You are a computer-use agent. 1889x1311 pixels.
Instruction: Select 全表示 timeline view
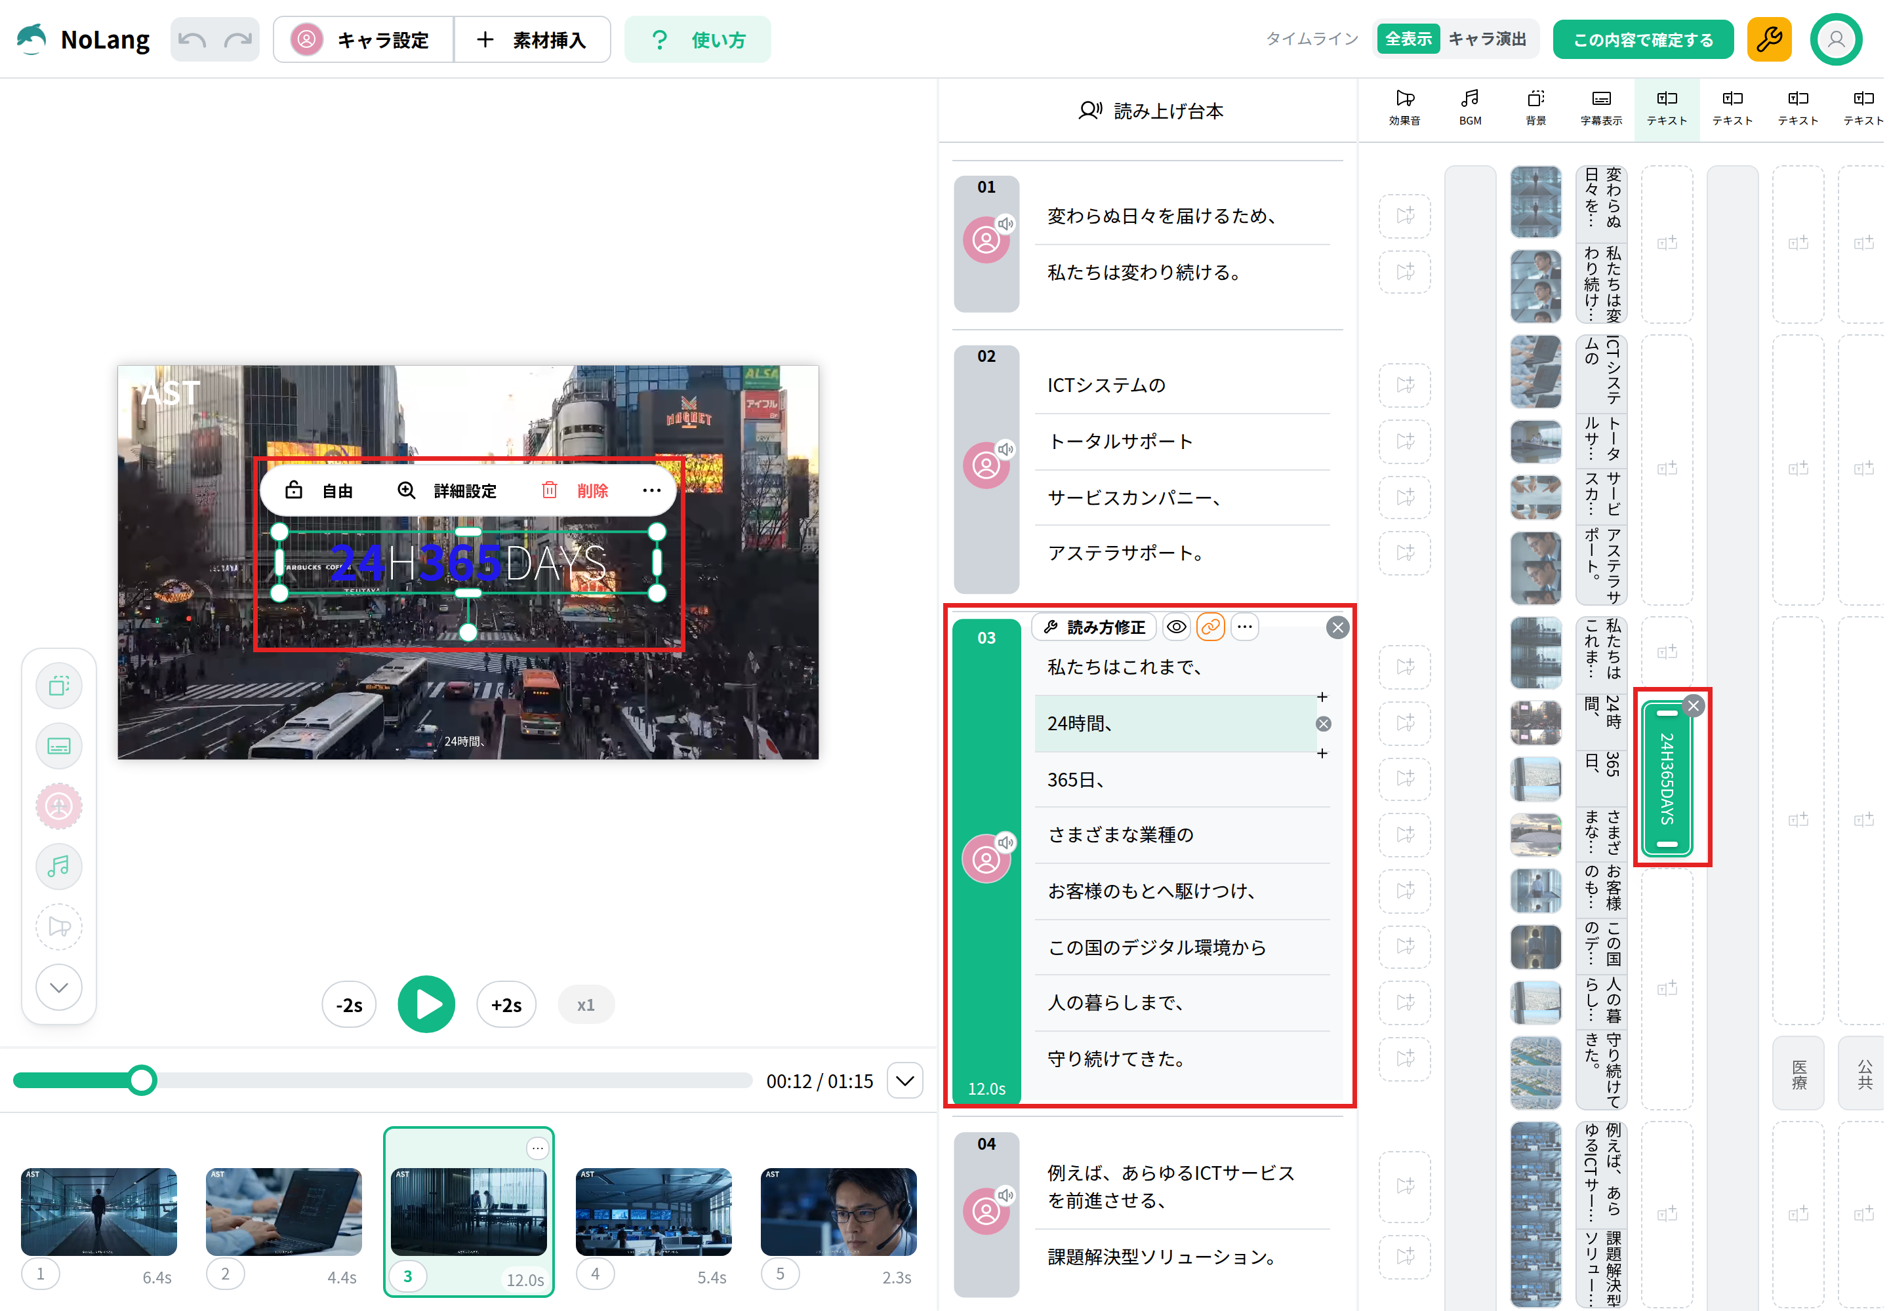pyautogui.click(x=1408, y=39)
